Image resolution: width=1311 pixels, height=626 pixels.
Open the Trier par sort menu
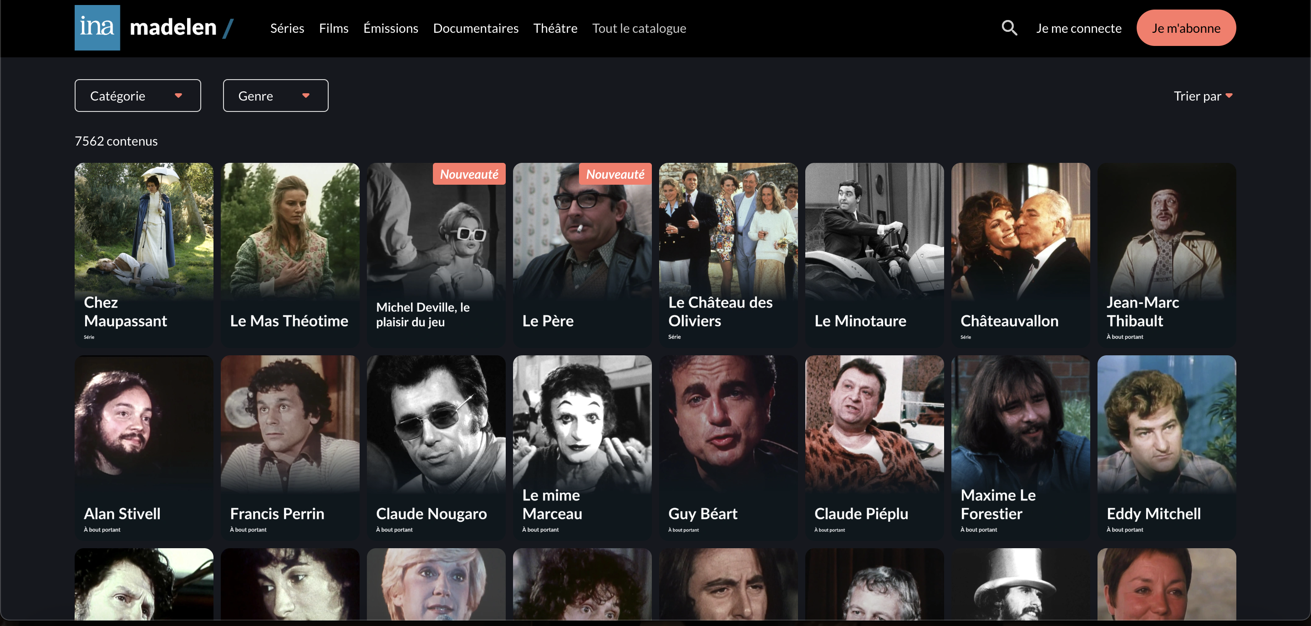coord(1203,96)
